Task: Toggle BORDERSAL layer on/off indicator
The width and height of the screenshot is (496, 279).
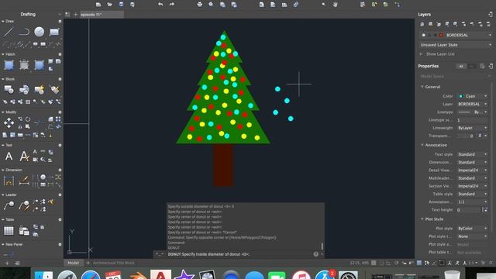Action: pos(424,35)
